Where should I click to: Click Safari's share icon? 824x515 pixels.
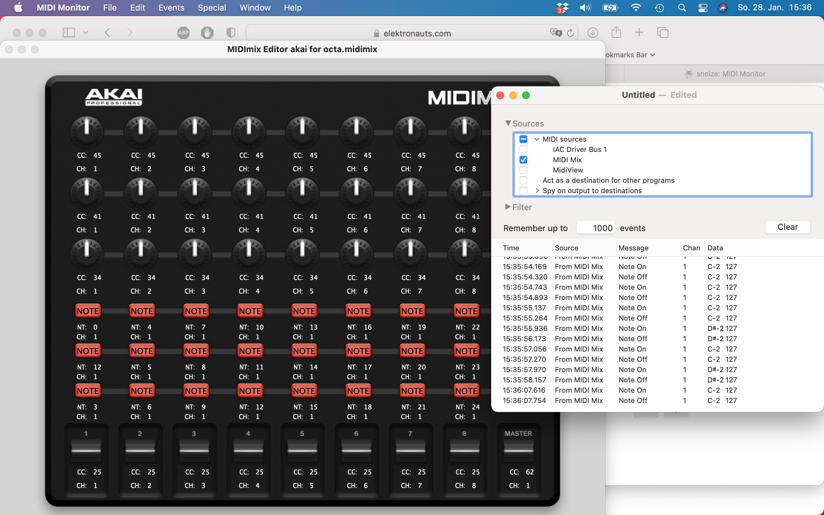pos(616,33)
